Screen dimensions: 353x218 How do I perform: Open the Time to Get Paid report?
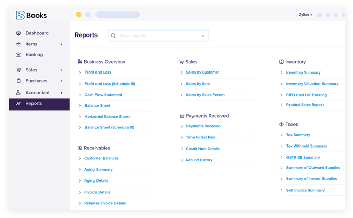(x=201, y=137)
